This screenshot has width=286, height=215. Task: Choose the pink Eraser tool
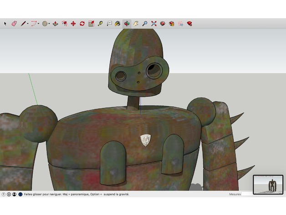[x=14, y=24]
